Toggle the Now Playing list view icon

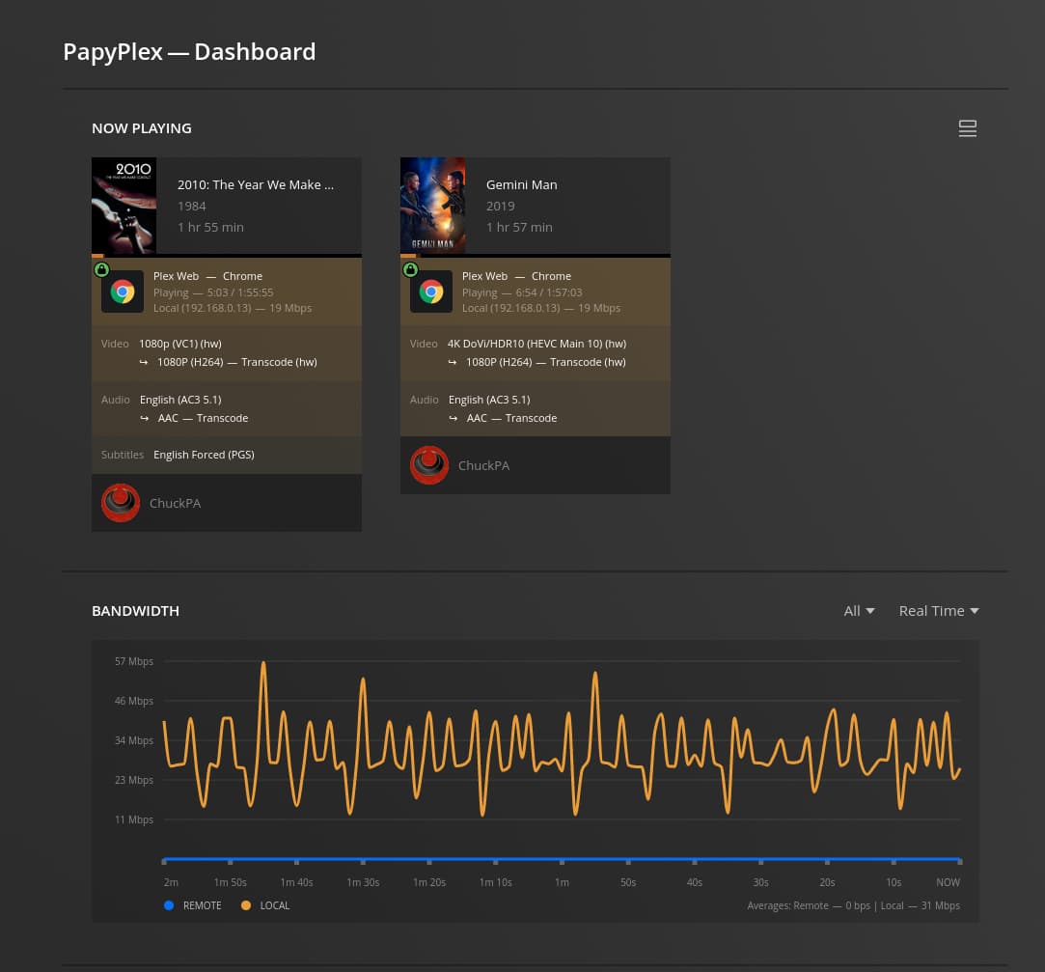[x=967, y=128]
